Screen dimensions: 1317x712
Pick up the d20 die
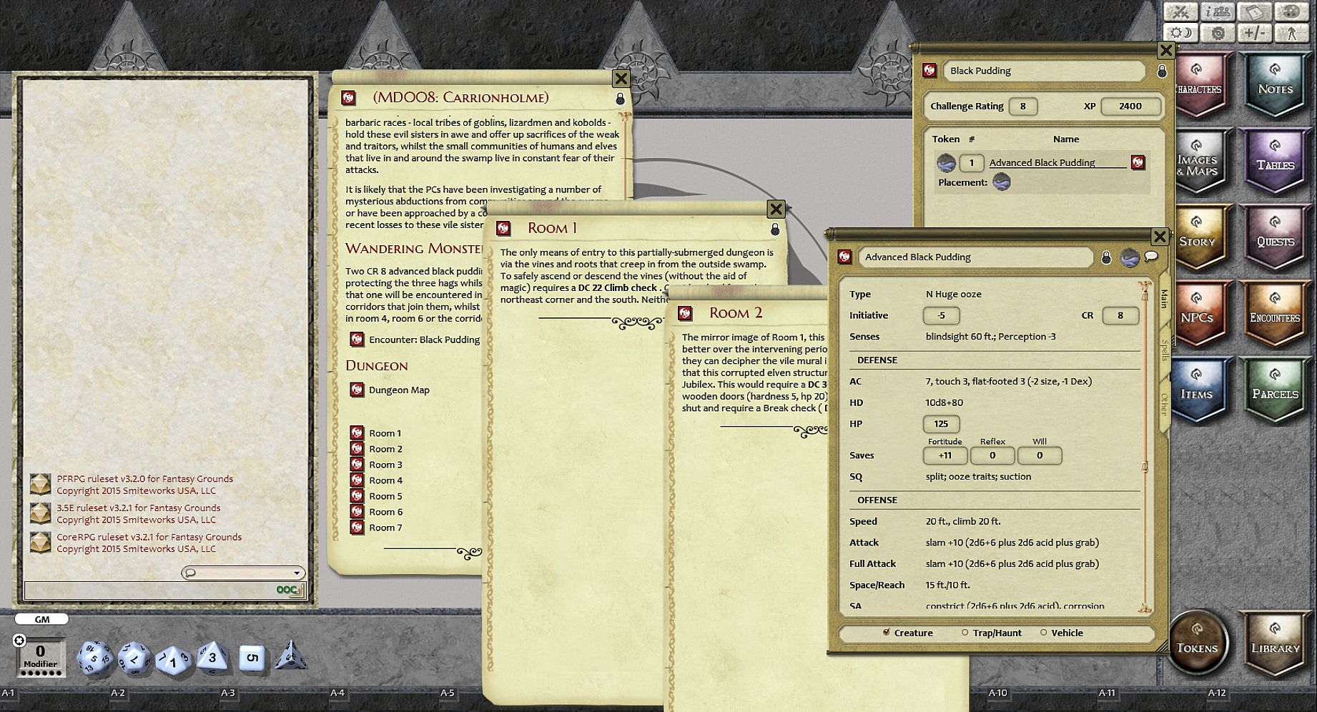(x=94, y=658)
